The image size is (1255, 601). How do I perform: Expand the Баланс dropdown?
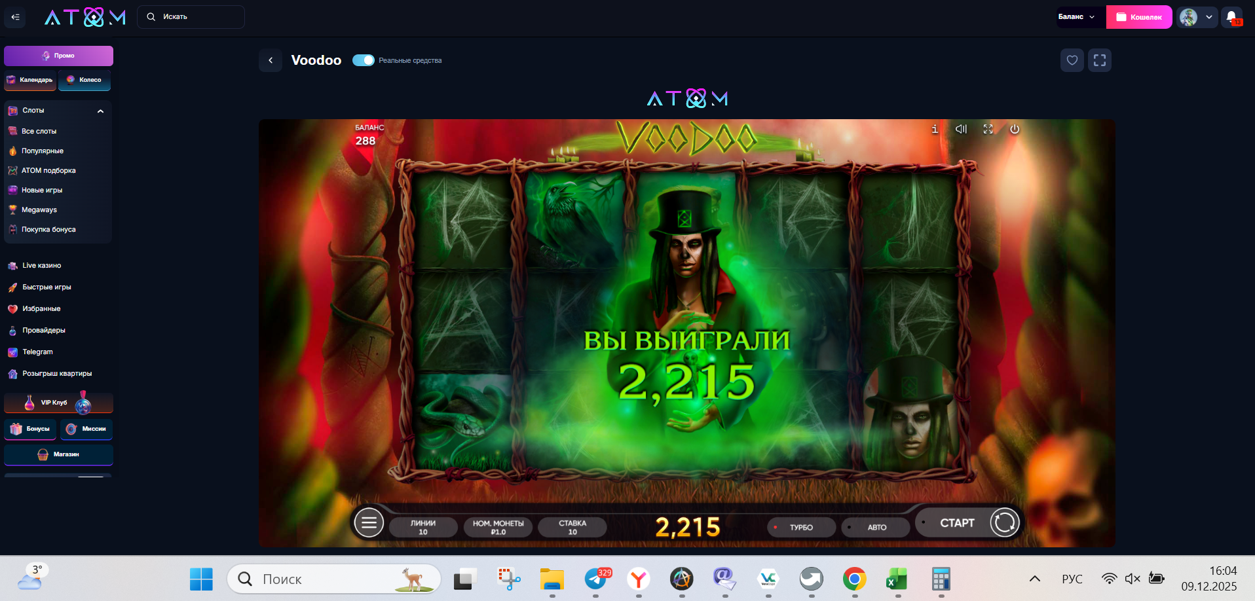[x=1076, y=17]
